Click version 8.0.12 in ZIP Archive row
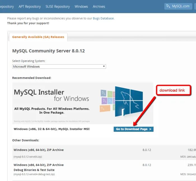Image resolution: width=196 pixels, height=181 pixels. [147, 150]
